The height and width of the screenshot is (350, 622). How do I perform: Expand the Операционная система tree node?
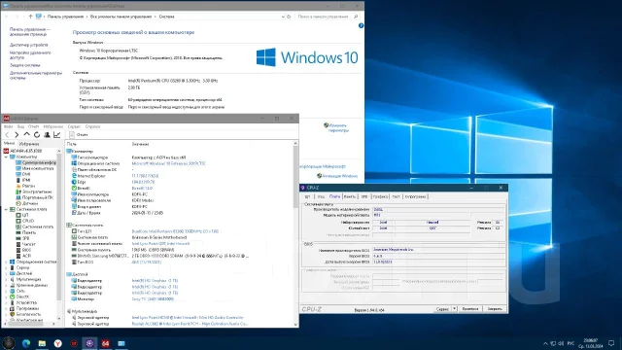click(7, 262)
